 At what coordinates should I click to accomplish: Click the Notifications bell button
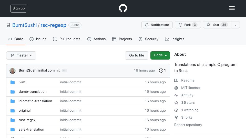157,25
